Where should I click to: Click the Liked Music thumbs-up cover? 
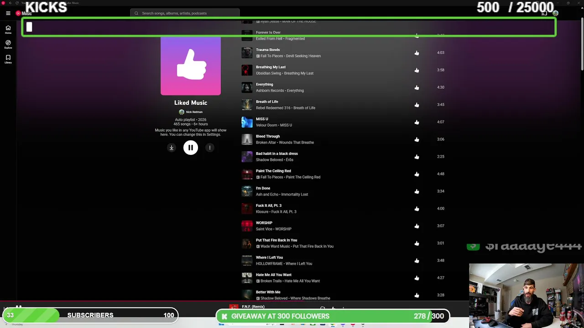[191, 66]
